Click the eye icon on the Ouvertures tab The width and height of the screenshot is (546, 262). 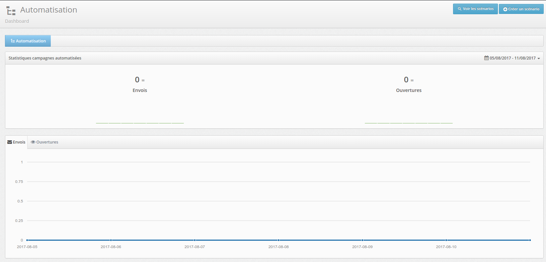[x=33, y=142]
